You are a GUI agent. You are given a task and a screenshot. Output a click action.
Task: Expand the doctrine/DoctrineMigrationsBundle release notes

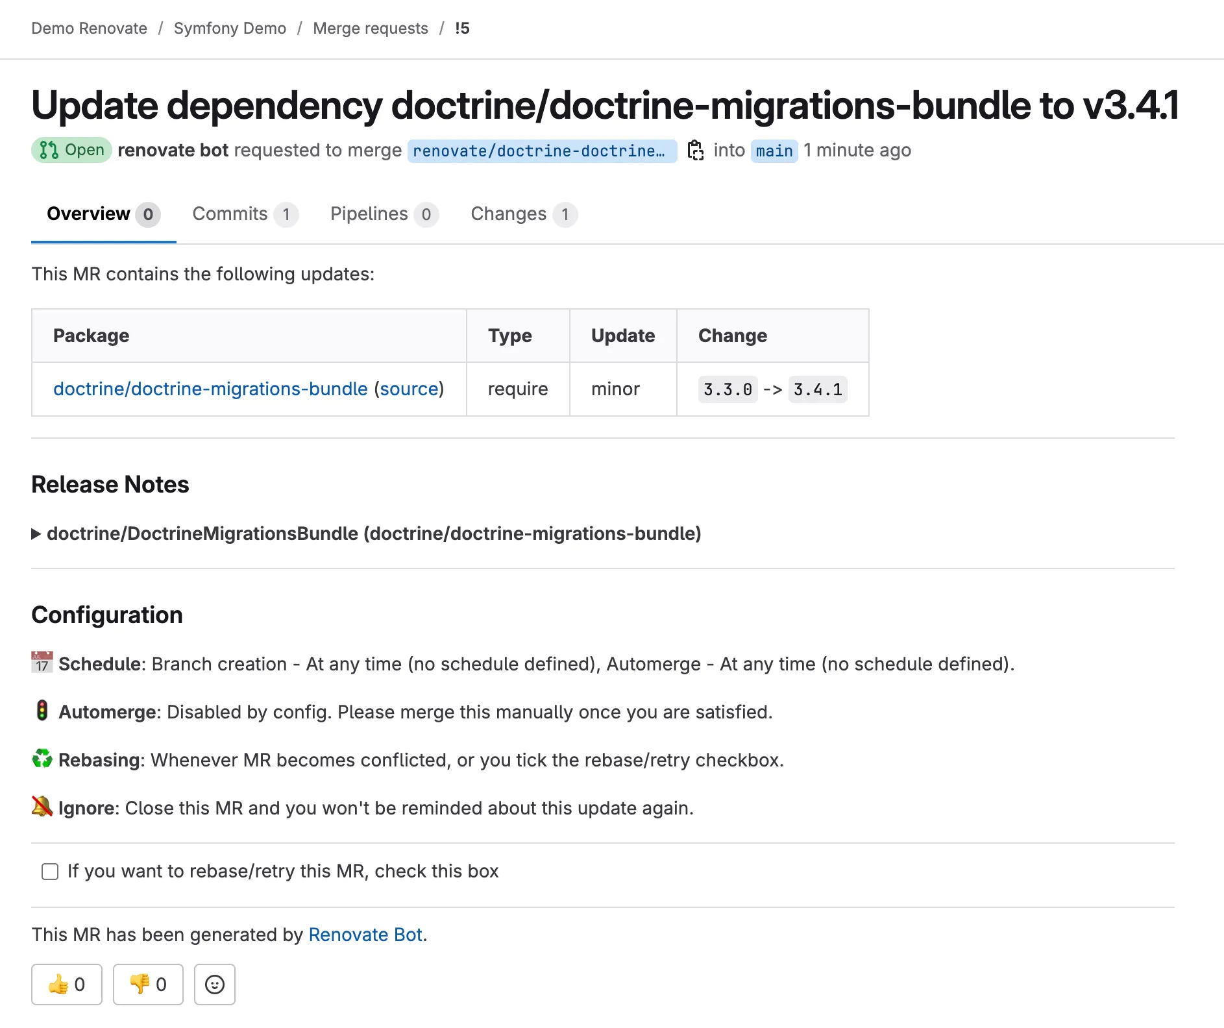tap(367, 533)
